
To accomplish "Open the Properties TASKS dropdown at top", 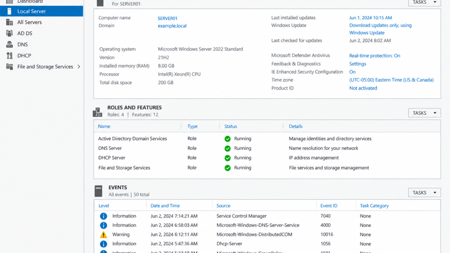I will pyautogui.click(x=424, y=3).
